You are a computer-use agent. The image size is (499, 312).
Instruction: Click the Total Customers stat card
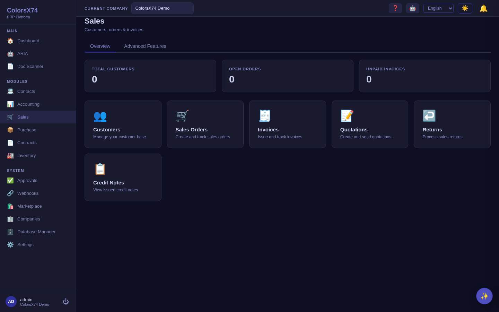click(x=150, y=76)
